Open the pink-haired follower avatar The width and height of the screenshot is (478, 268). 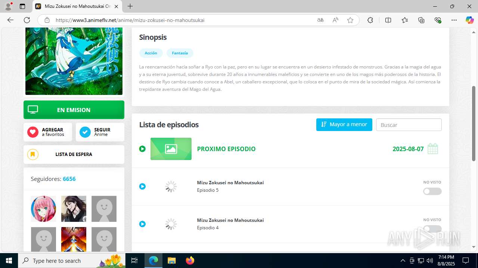43,209
